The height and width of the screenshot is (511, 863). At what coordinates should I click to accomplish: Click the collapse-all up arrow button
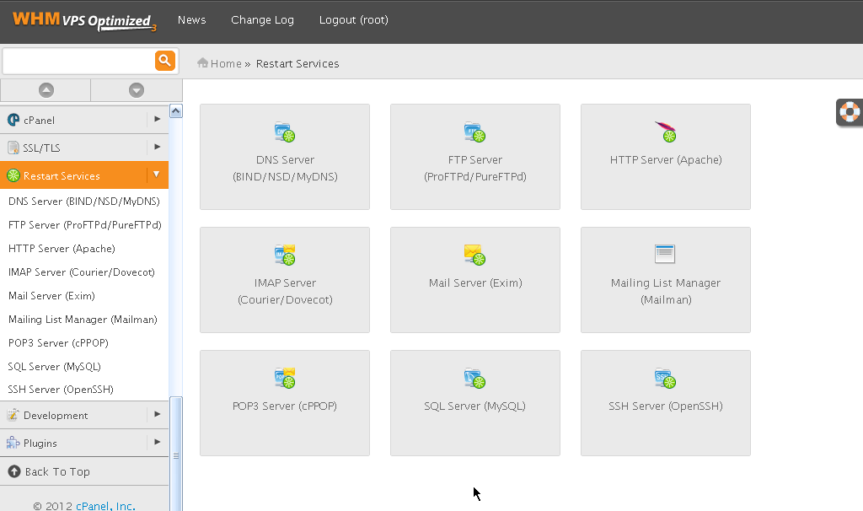tap(46, 90)
